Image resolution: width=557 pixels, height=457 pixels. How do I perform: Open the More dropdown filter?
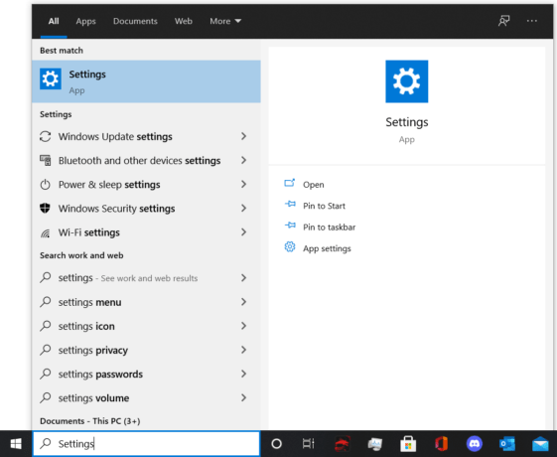pyautogui.click(x=225, y=21)
